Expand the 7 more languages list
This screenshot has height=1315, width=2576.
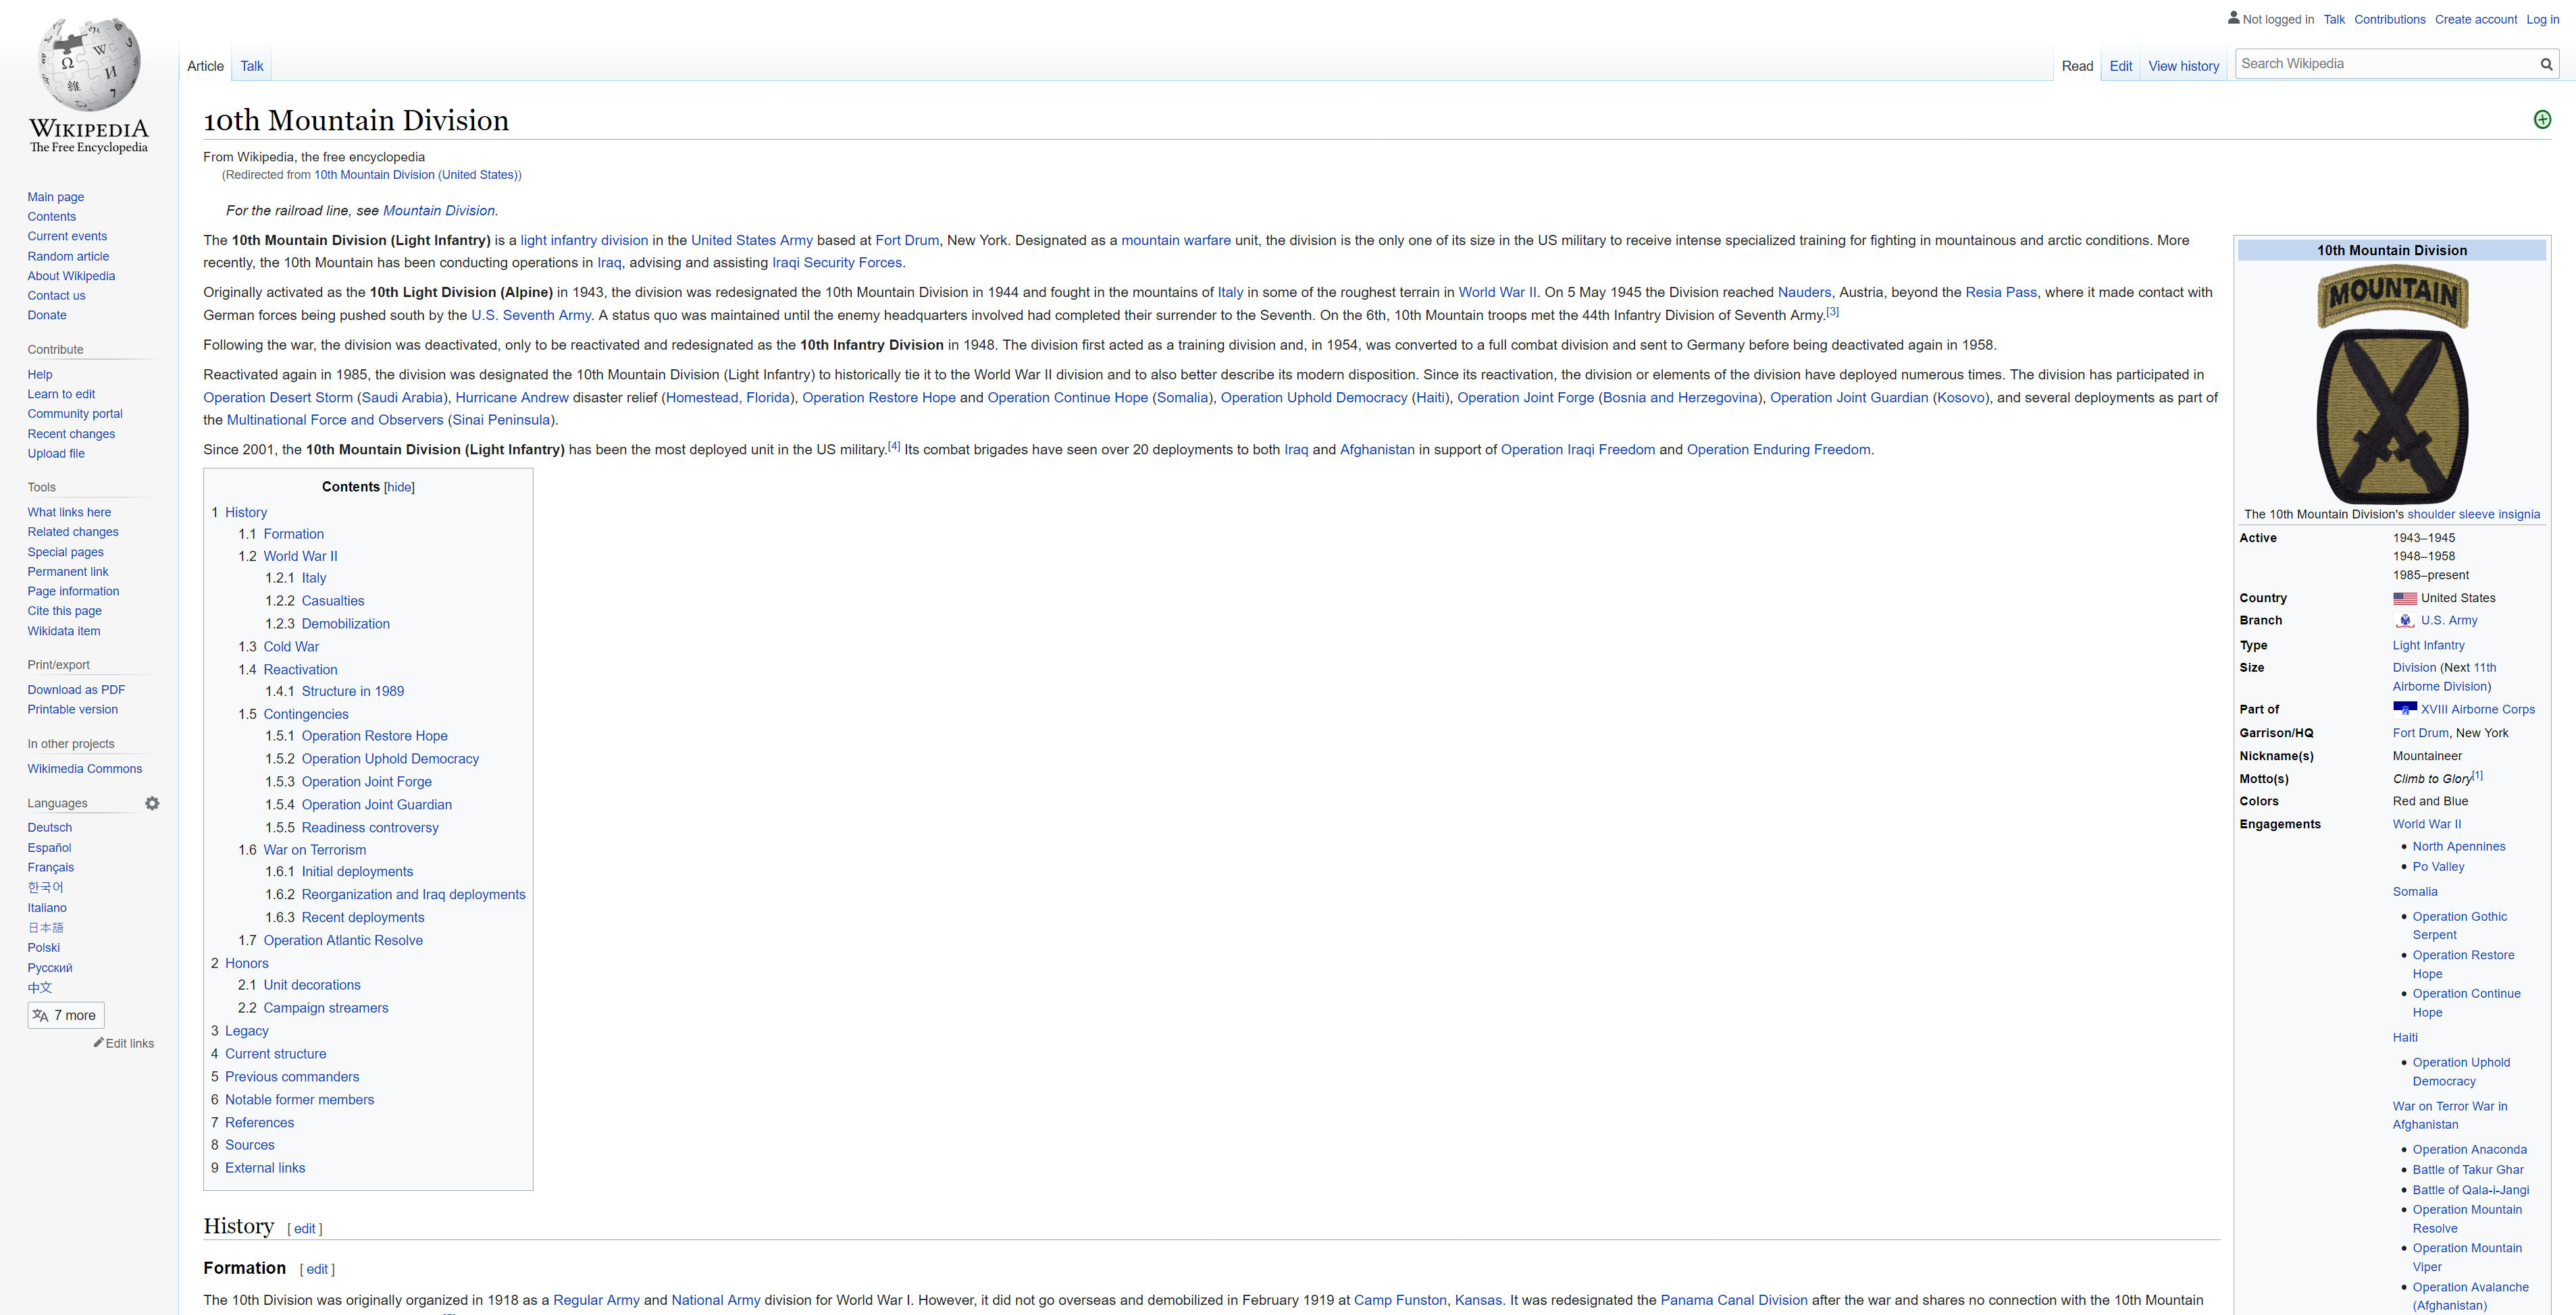(66, 1015)
